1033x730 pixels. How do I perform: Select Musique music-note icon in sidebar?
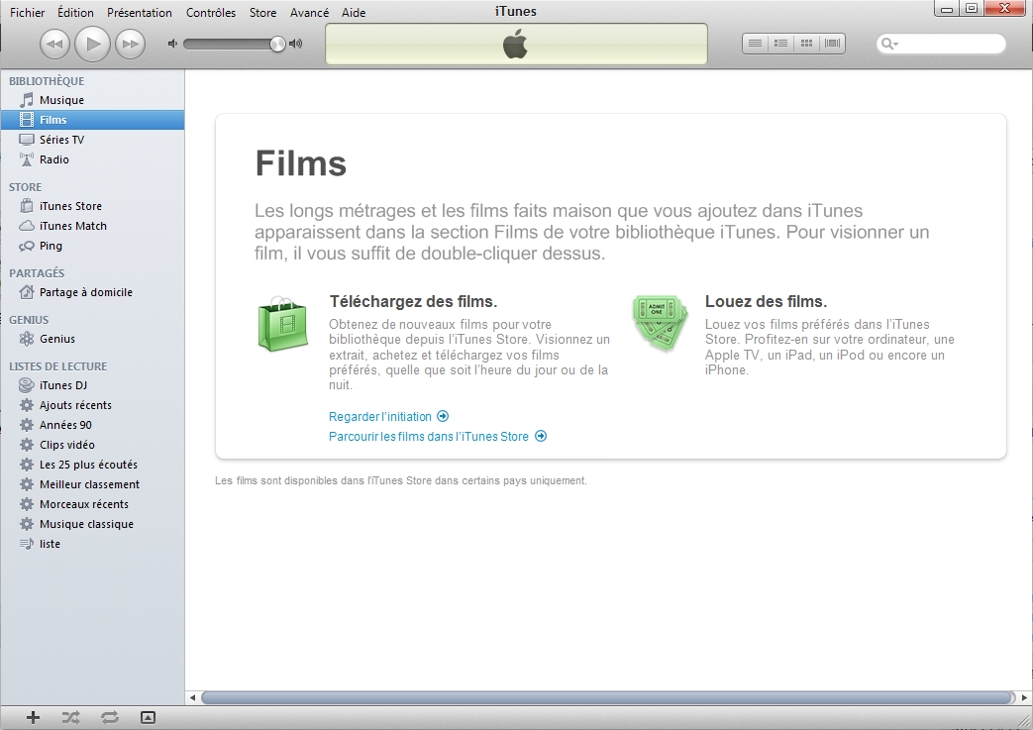coord(27,100)
